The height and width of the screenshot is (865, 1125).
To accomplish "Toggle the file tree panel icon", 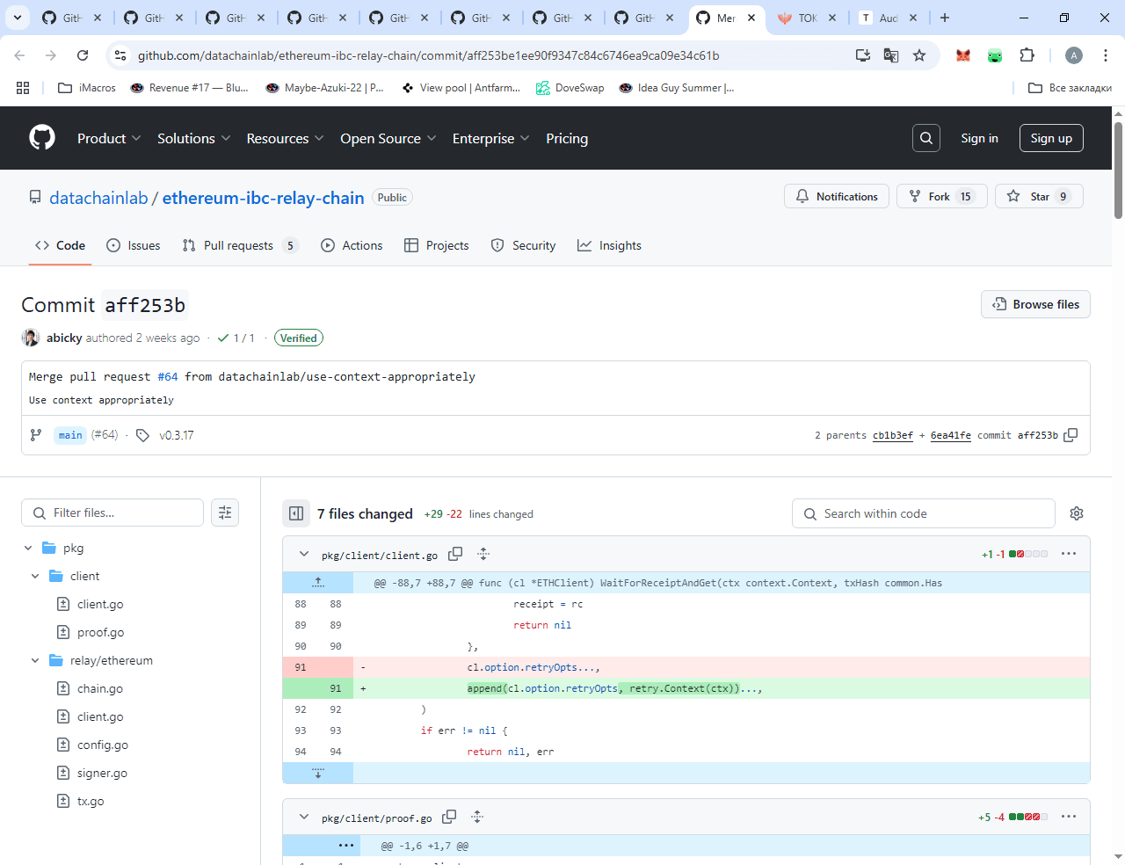I will coord(296,513).
